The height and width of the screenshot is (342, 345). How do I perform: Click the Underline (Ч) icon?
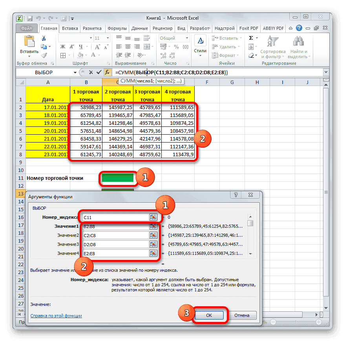[x=81, y=47]
